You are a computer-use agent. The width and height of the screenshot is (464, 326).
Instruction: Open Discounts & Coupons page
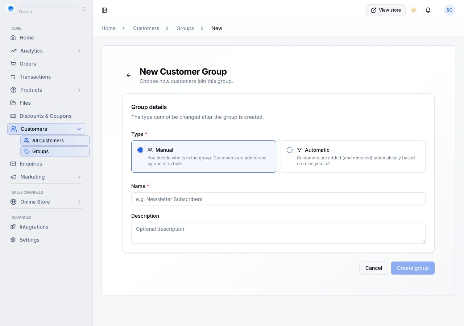point(46,116)
